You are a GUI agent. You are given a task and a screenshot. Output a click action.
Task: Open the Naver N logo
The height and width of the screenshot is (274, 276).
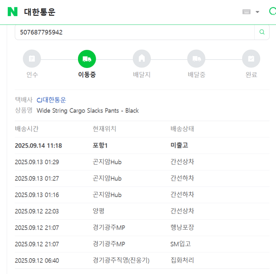[x=13, y=12]
